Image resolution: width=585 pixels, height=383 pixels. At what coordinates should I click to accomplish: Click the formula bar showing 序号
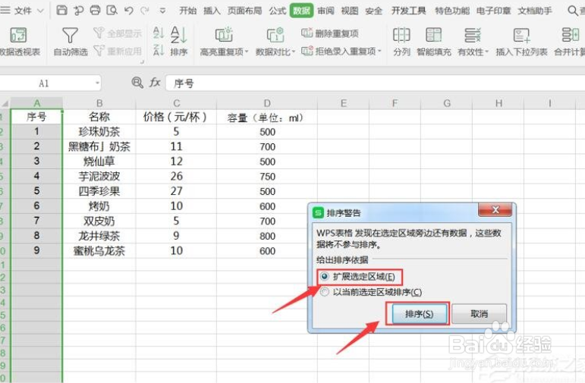375,83
